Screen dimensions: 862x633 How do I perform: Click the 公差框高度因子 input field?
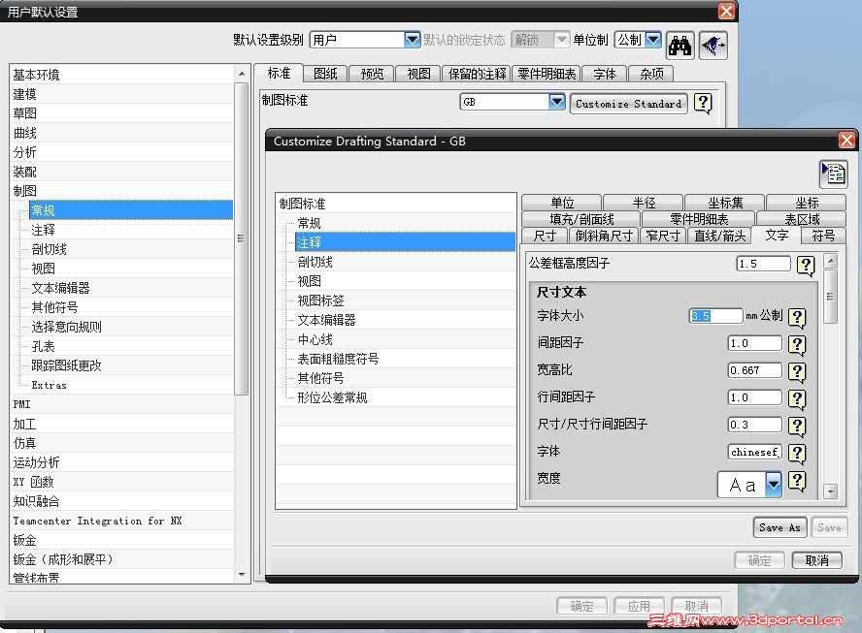click(763, 264)
